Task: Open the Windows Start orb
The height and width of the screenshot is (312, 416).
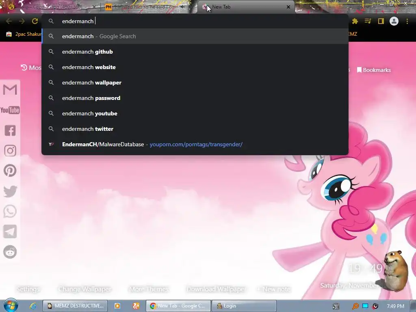Action: (x=11, y=305)
